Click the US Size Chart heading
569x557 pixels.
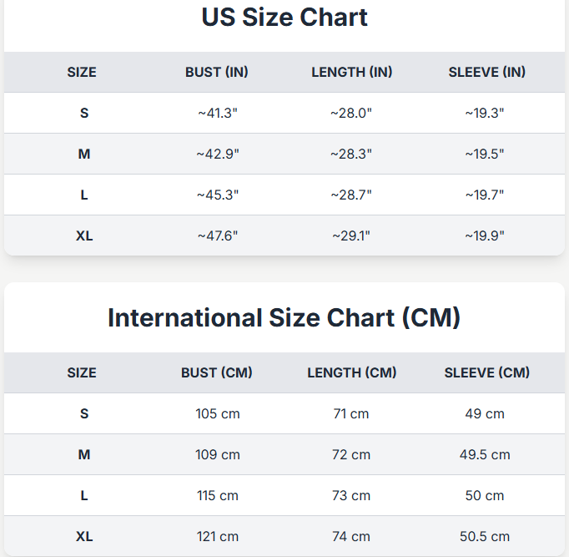coord(284,18)
